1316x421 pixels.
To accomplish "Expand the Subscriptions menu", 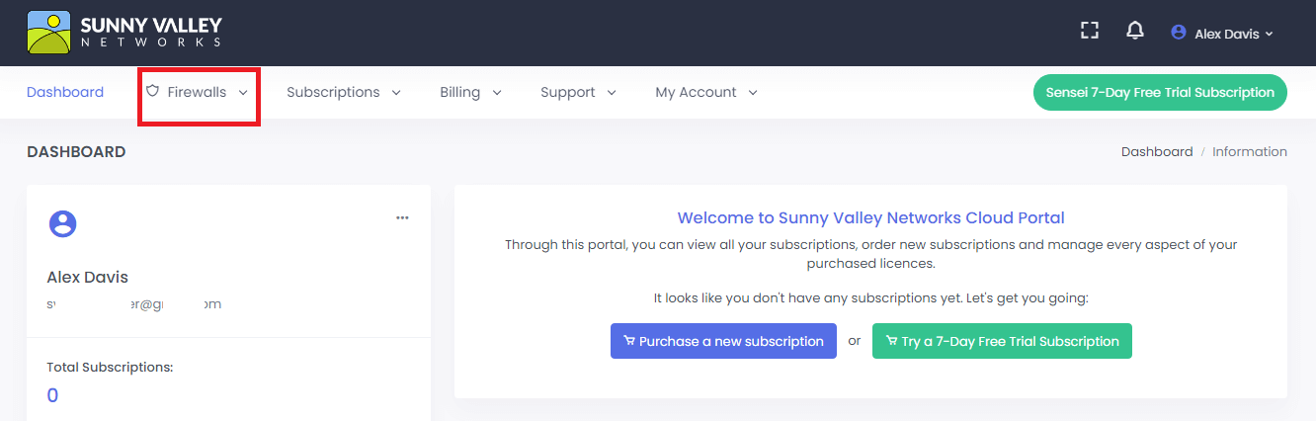I will (x=343, y=92).
